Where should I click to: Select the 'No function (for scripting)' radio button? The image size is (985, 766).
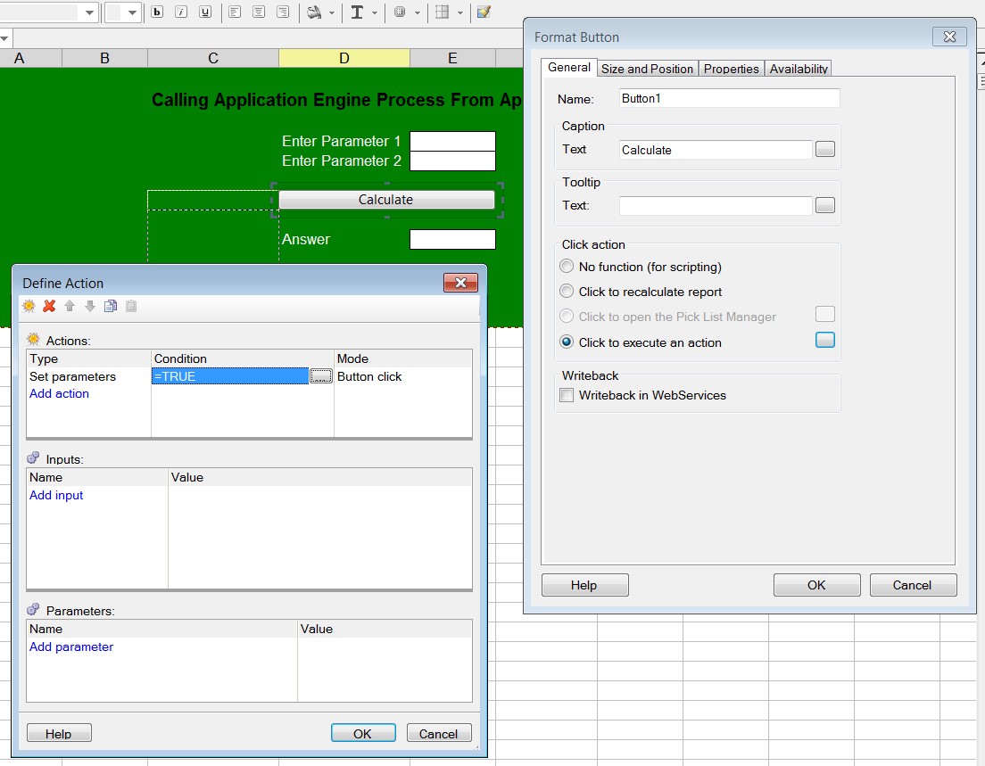[567, 266]
